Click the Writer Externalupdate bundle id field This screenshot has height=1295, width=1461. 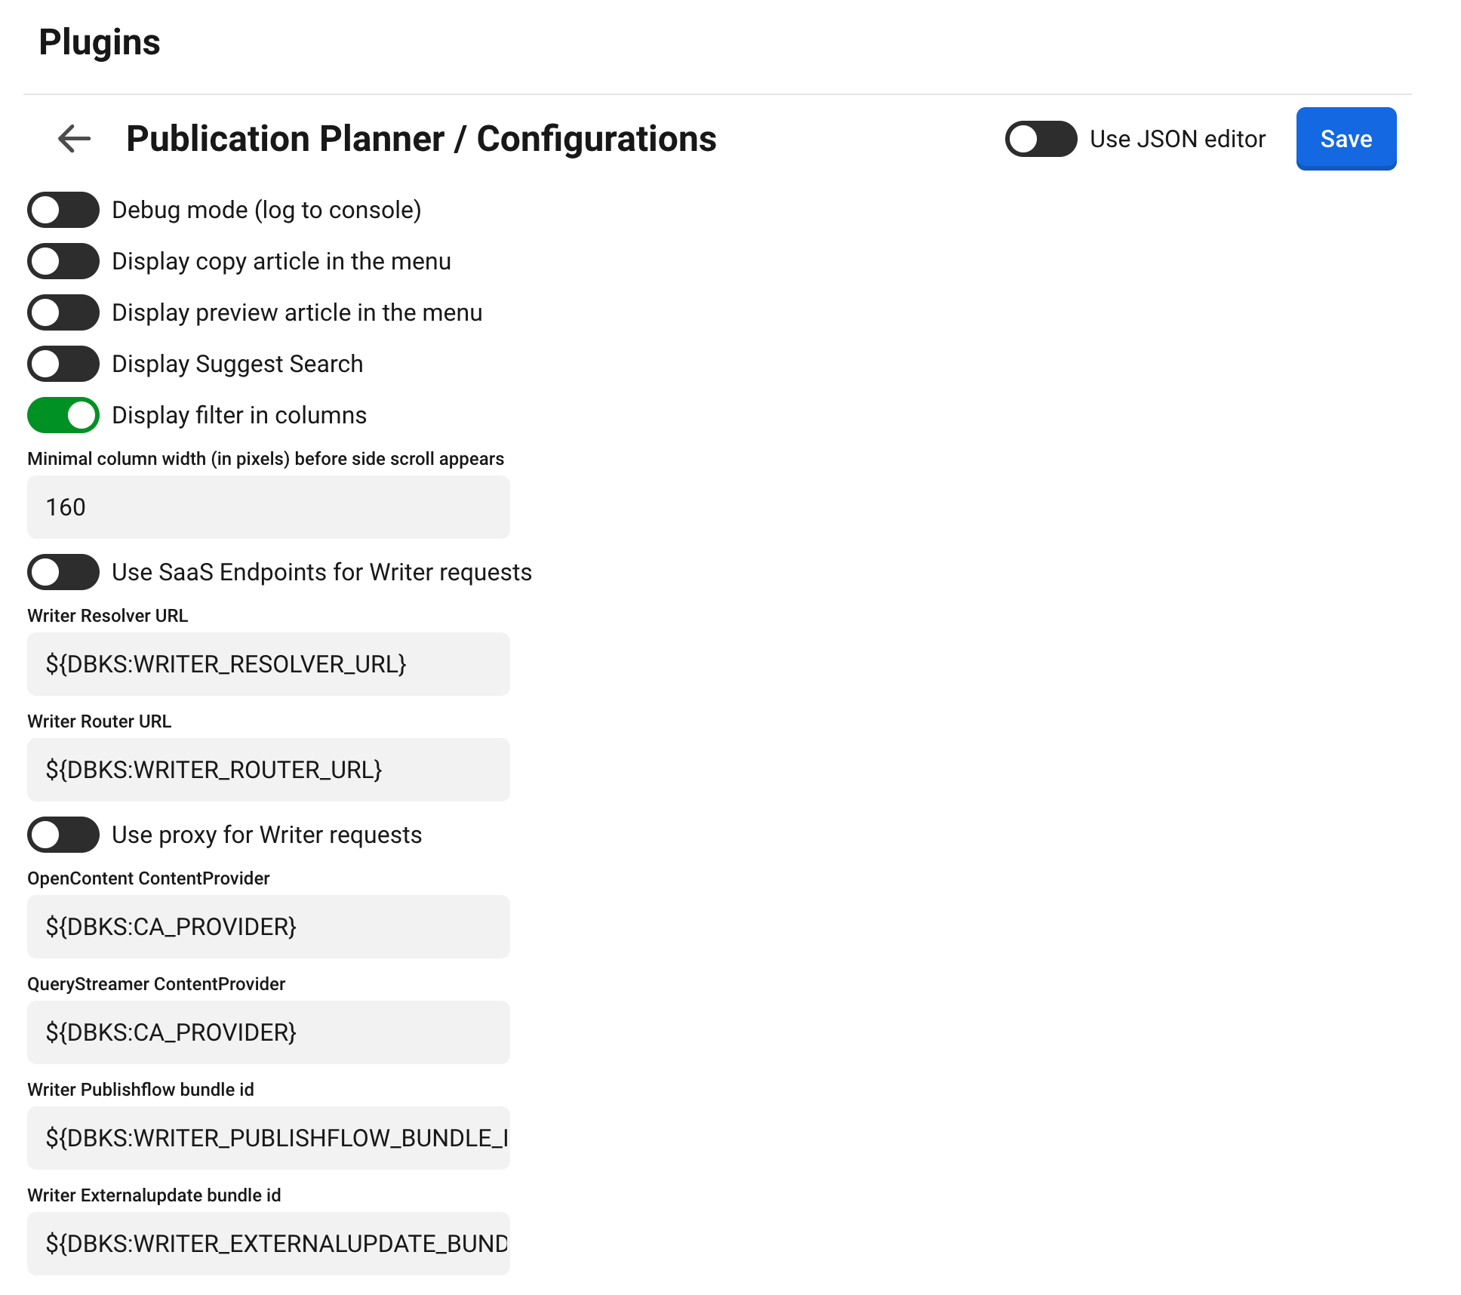(x=268, y=1244)
